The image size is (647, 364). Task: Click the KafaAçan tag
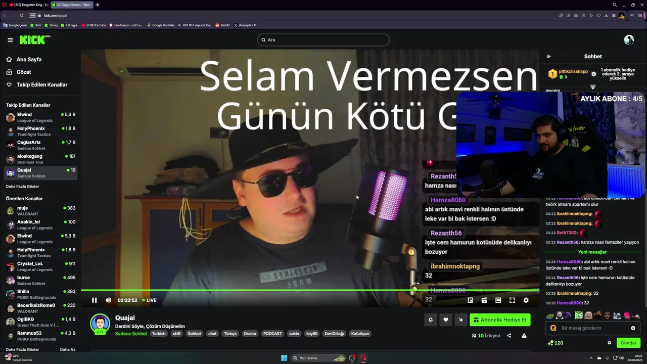coord(360,334)
